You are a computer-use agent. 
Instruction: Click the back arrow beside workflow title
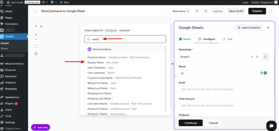point(35,11)
